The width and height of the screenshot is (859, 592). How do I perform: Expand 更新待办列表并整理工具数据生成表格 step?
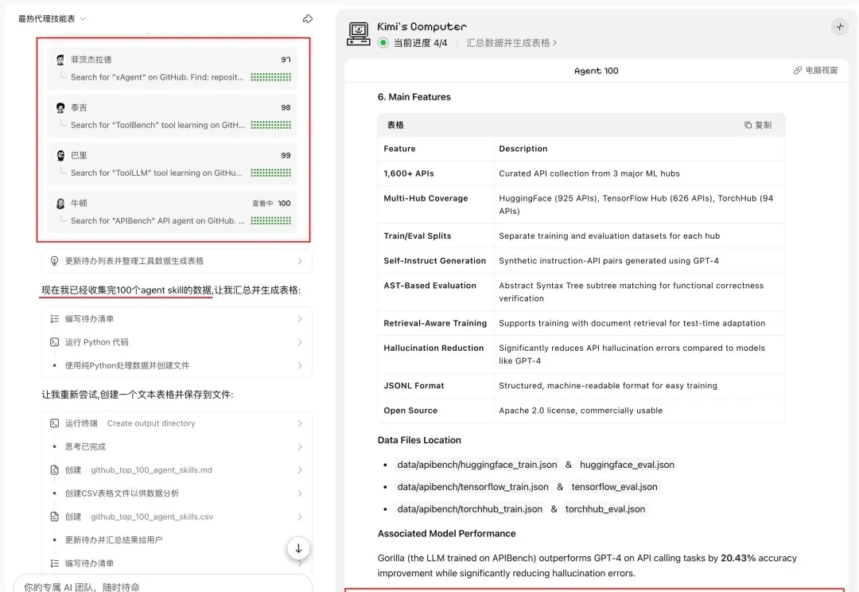pyautogui.click(x=176, y=261)
